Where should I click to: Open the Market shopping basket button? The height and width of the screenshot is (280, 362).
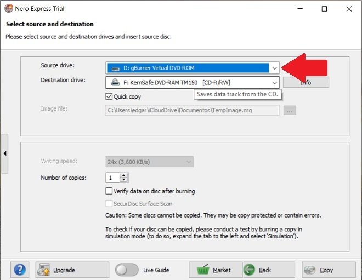216,270
